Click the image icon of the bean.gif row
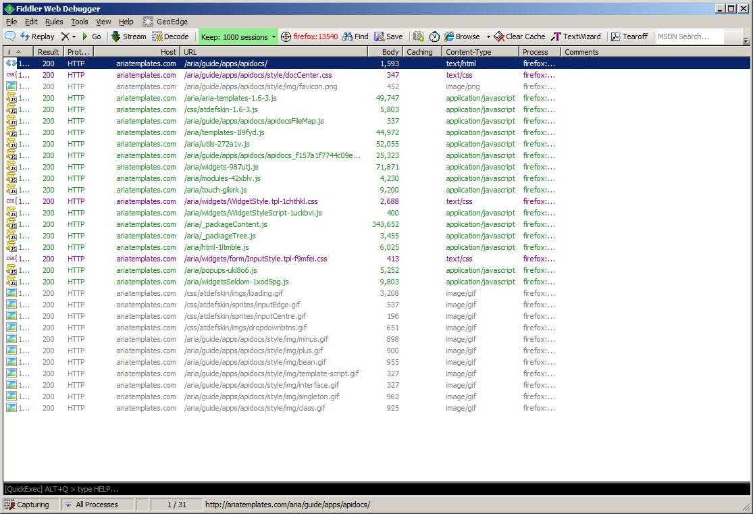The image size is (753, 514). (11, 362)
